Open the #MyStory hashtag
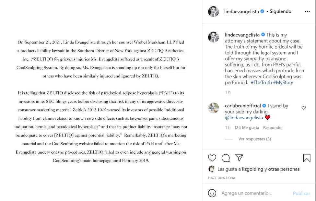 [283, 83]
